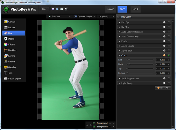Click the TOOLBOX panel drag handle
This screenshot has width=176, height=130.
pos(118,17)
